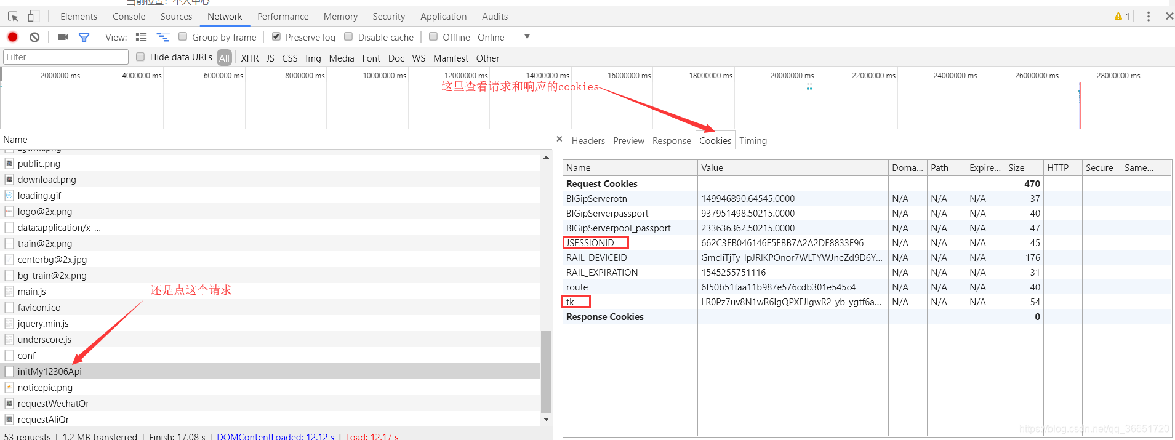Select the Network tab
The width and height of the screenshot is (1175, 440).
pyautogui.click(x=225, y=17)
